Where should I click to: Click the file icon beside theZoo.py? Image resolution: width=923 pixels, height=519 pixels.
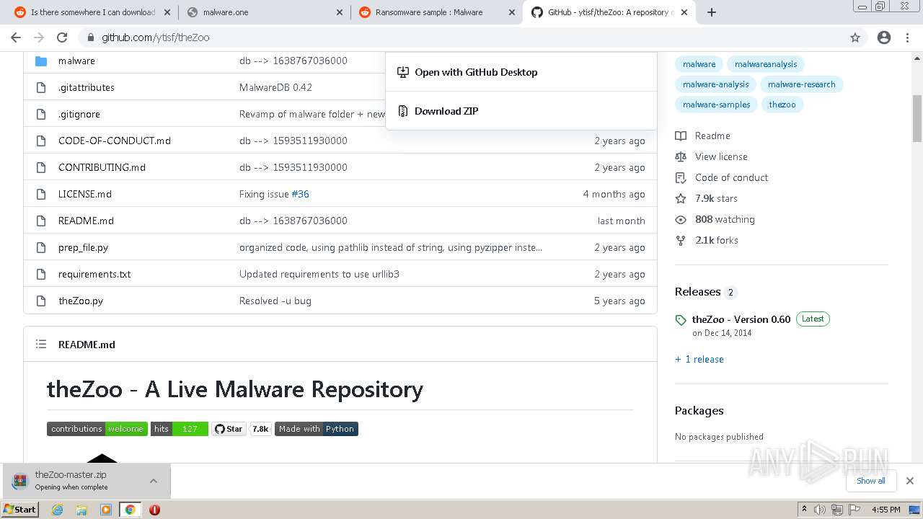[x=41, y=301]
